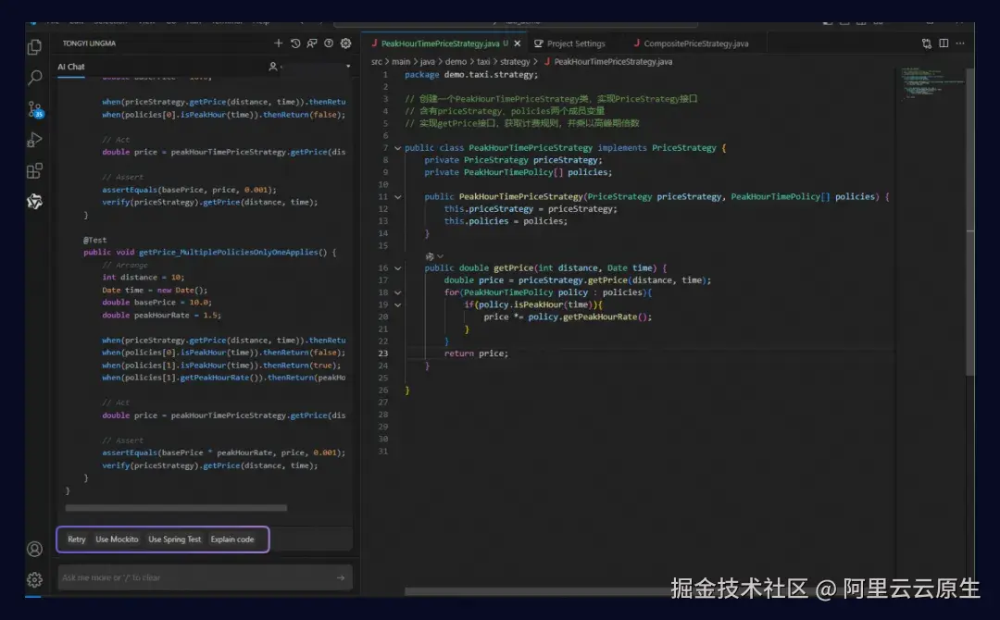Click the editor horizontal scrollbar
This screenshot has height=620, width=1000.
coord(536,591)
